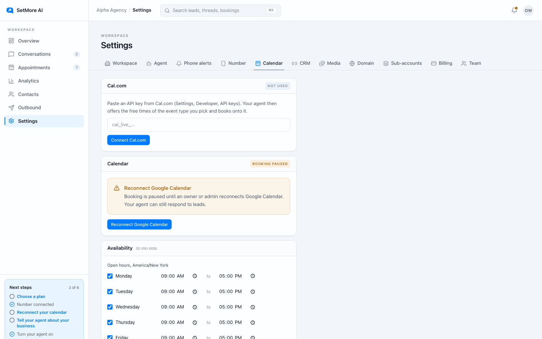Click the Overview grid icon in sidebar
Screen dimensions: 542x339
coord(11,41)
